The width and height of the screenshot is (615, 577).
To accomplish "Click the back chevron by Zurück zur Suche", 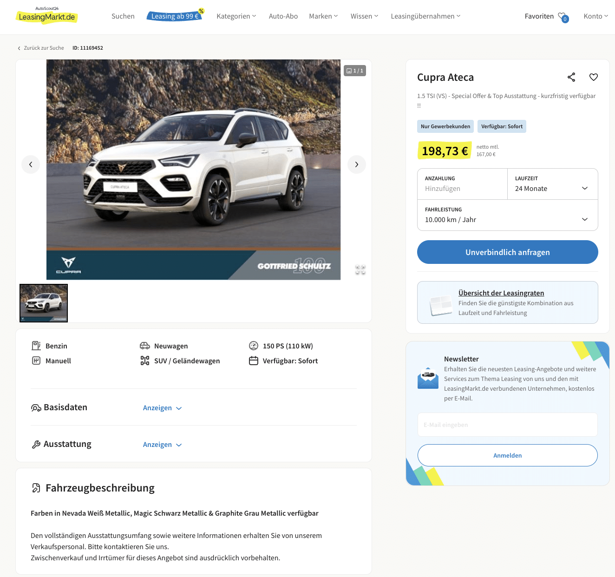I will [19, 48].
